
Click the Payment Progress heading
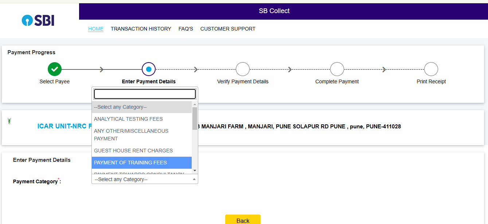pyautogui.click(x=31, y=52)
